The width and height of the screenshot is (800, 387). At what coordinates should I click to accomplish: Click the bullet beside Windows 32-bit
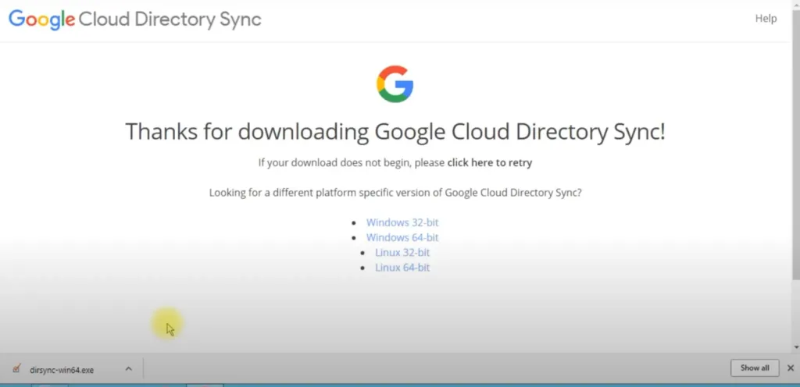(354, 223)
